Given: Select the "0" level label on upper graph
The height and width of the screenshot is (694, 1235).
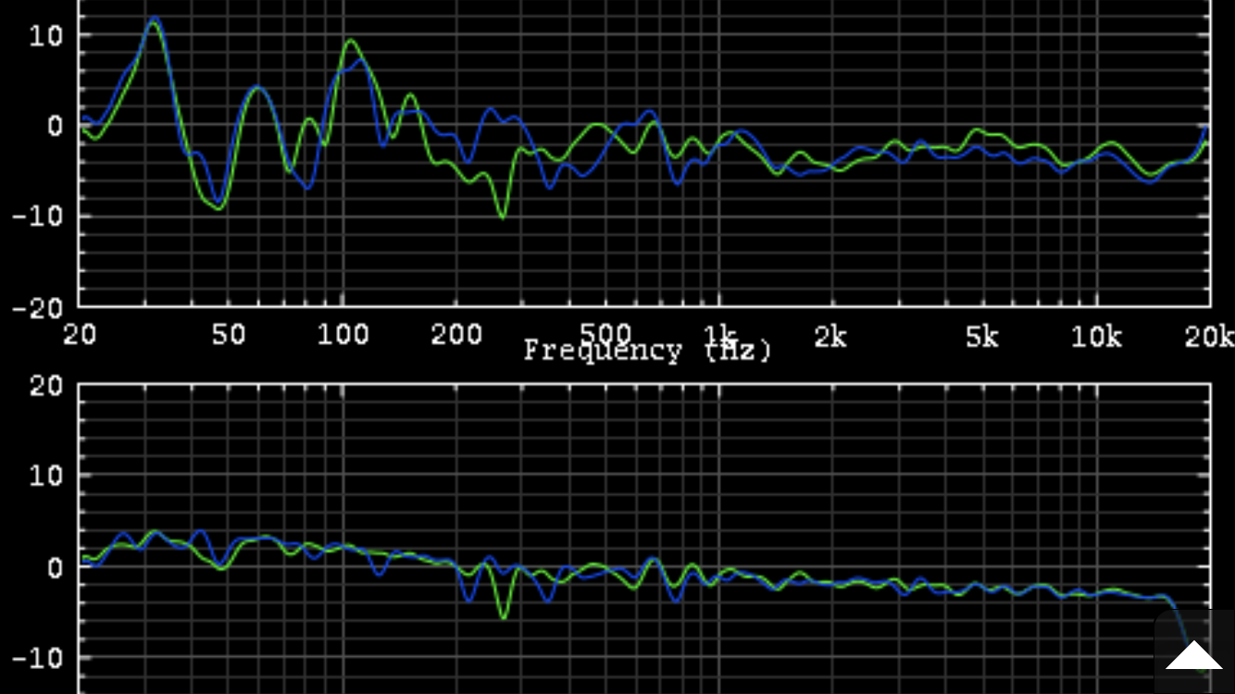Looking at the screenshot, I should pos(55,126).
